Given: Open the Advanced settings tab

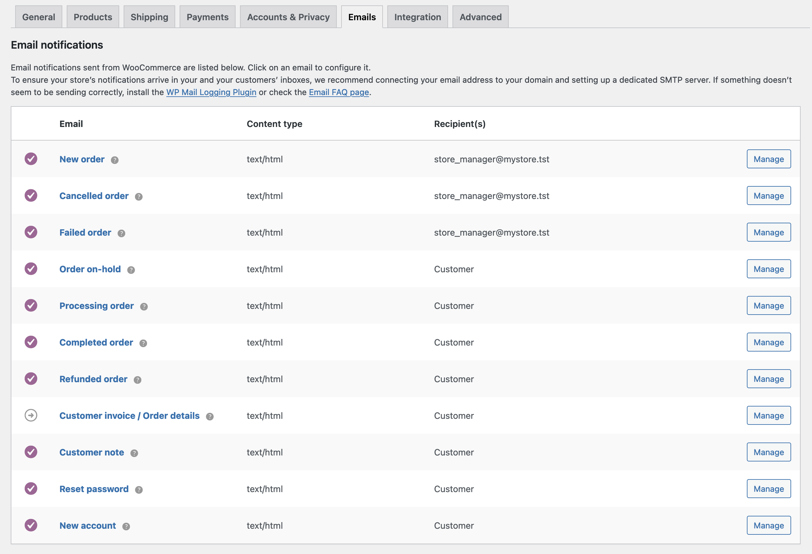Looking at the screenshot, I should click(x=480, y=16).
